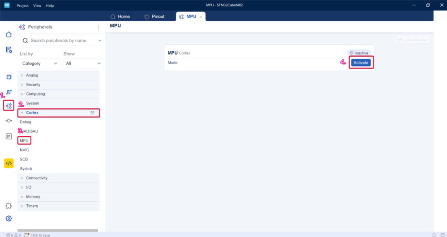447x237 pixels.
Task: Expand the Analog category
Action: click(59, 76)
